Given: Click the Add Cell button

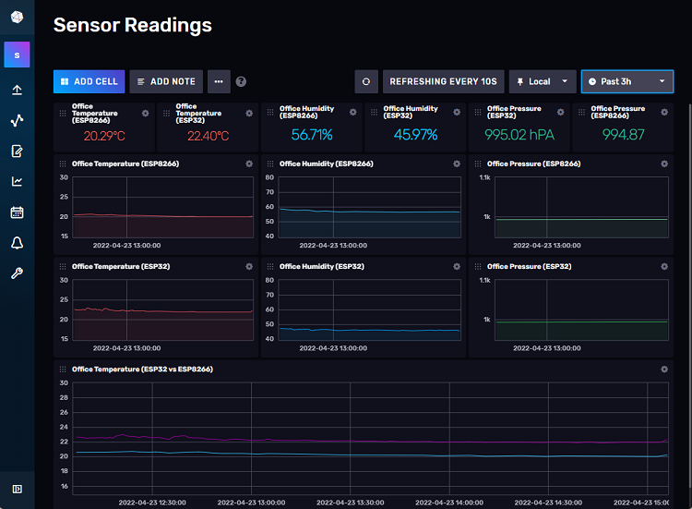Looking at the screenshot, I should (89, 81).
